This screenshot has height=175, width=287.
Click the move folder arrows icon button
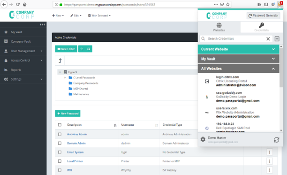[82, 49]
